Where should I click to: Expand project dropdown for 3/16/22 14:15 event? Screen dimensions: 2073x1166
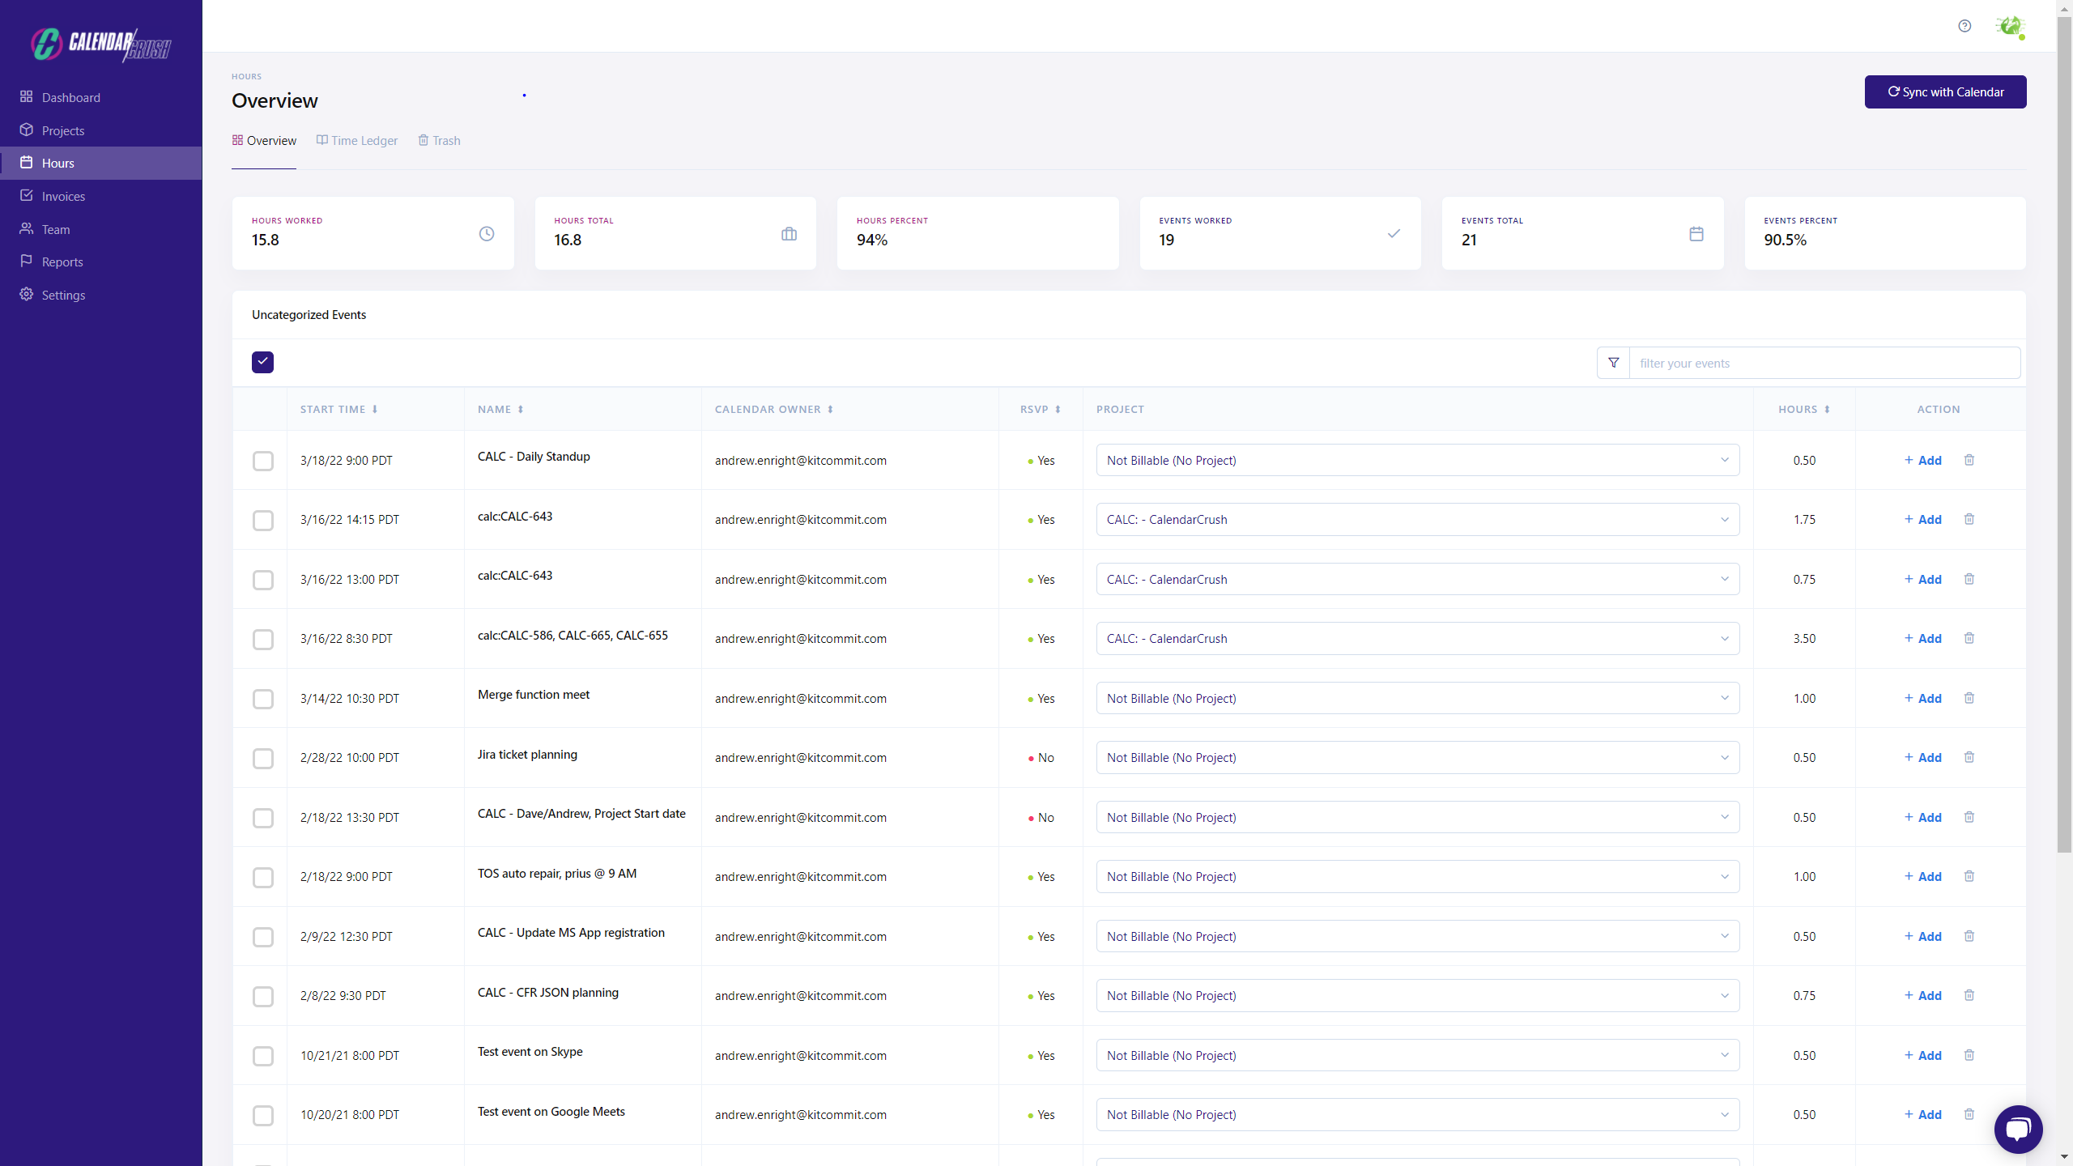(x=1417, y=519)
